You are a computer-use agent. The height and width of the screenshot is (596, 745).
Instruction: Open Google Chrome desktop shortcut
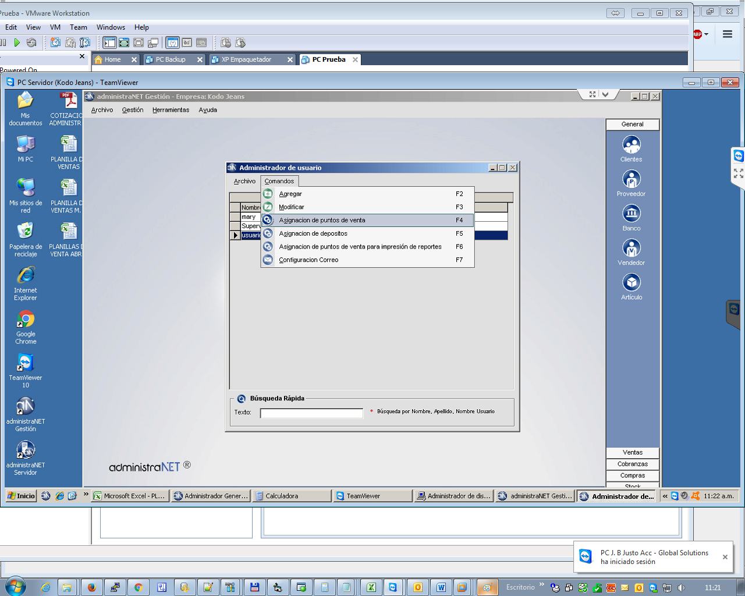26,320
